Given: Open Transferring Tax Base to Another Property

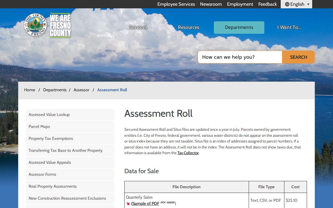Looking at the screenshot, I should click(x=70, y=151).
